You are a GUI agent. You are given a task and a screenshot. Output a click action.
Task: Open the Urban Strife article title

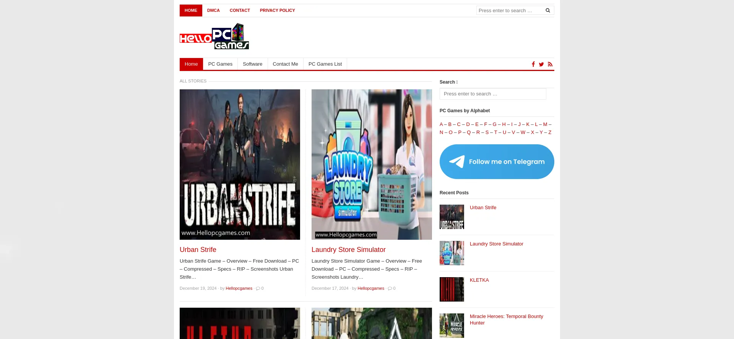pos(198,250)
